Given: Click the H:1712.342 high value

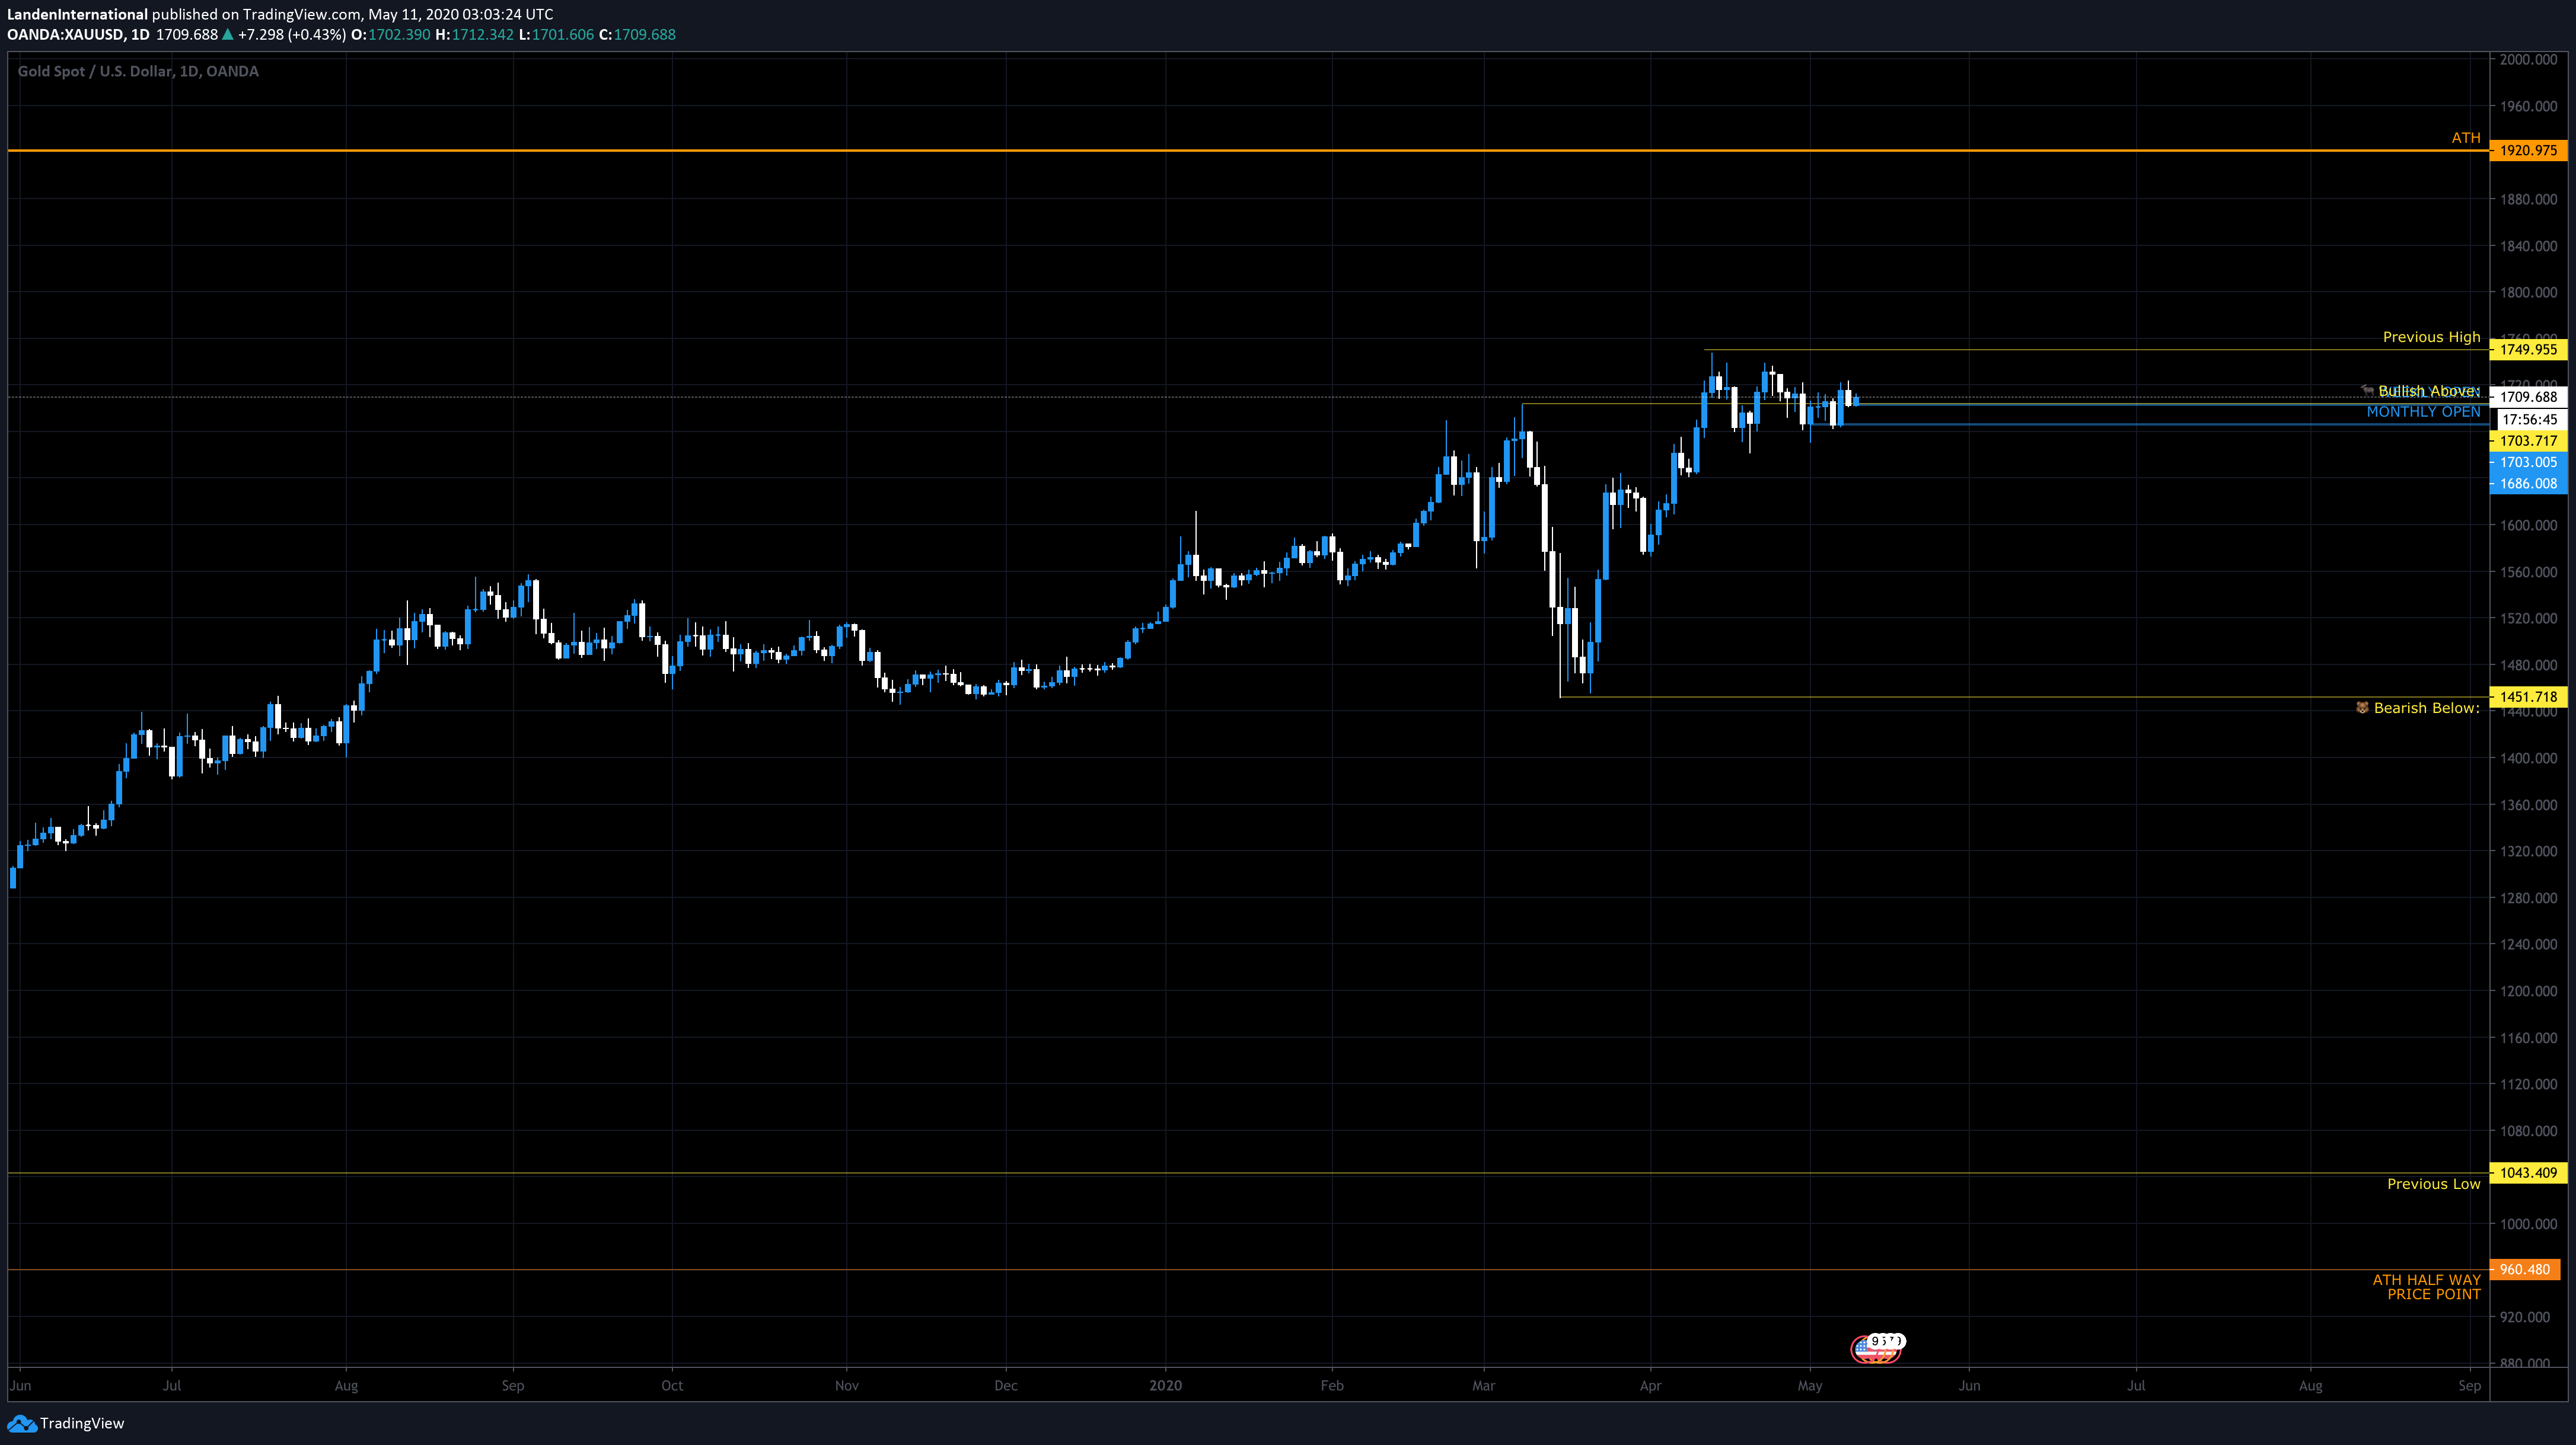Looking at the screenshot, I should click(x=475, y=34).
